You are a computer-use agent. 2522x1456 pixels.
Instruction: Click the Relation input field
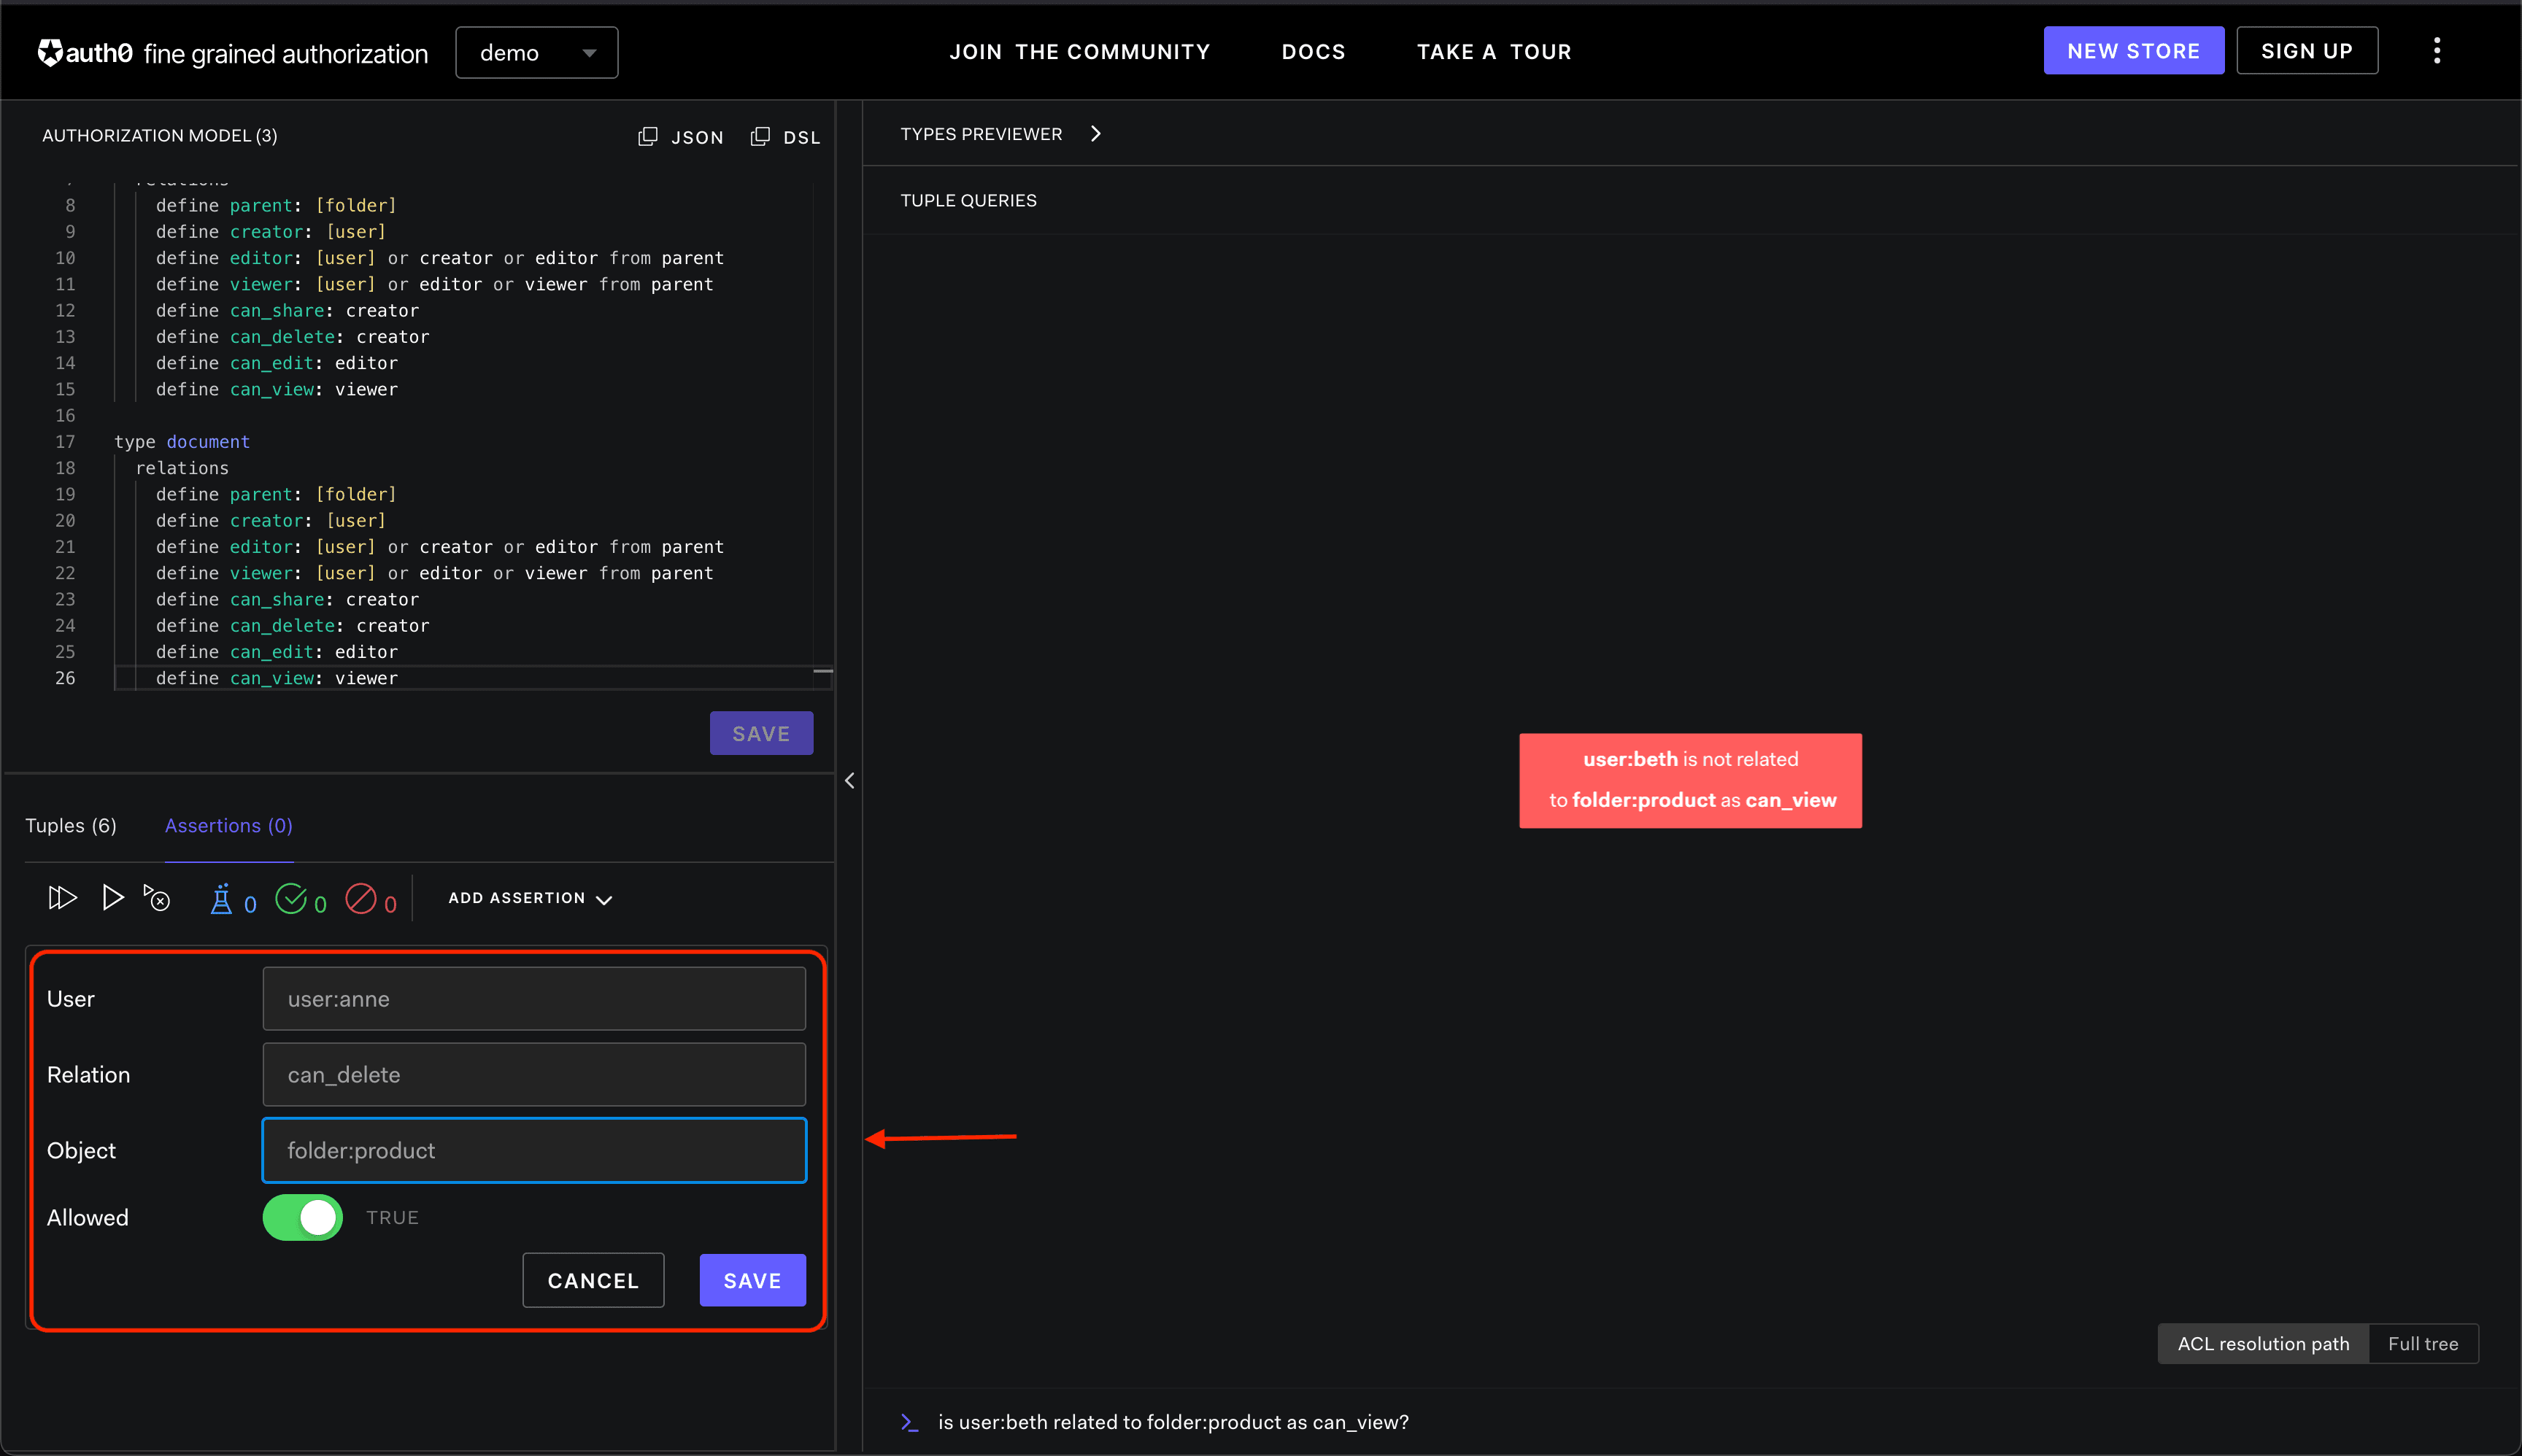534,1075
